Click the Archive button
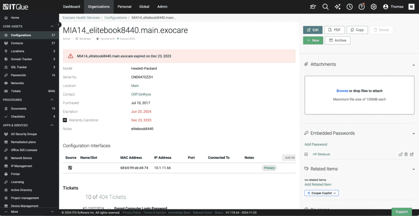Viewport: 419px width, 216px height. coord(337,40)
